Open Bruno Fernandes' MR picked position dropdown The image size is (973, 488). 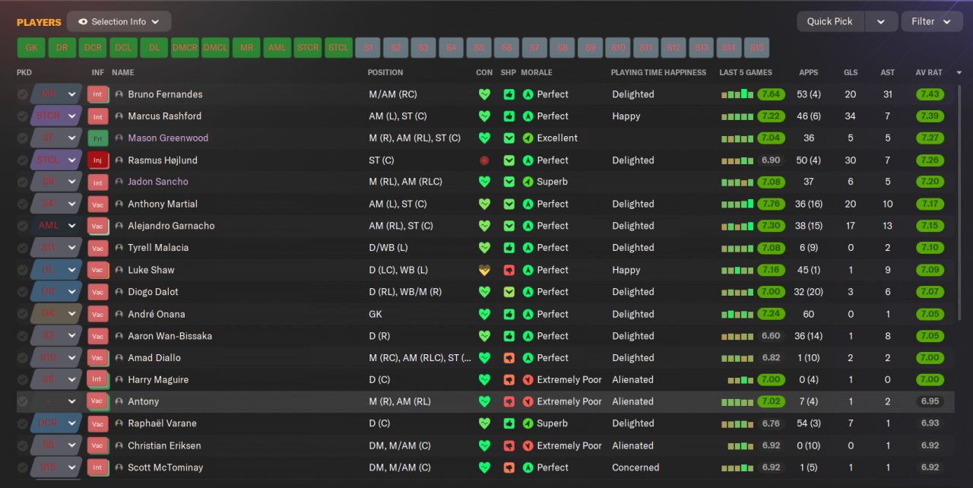(x=56, y=94)
